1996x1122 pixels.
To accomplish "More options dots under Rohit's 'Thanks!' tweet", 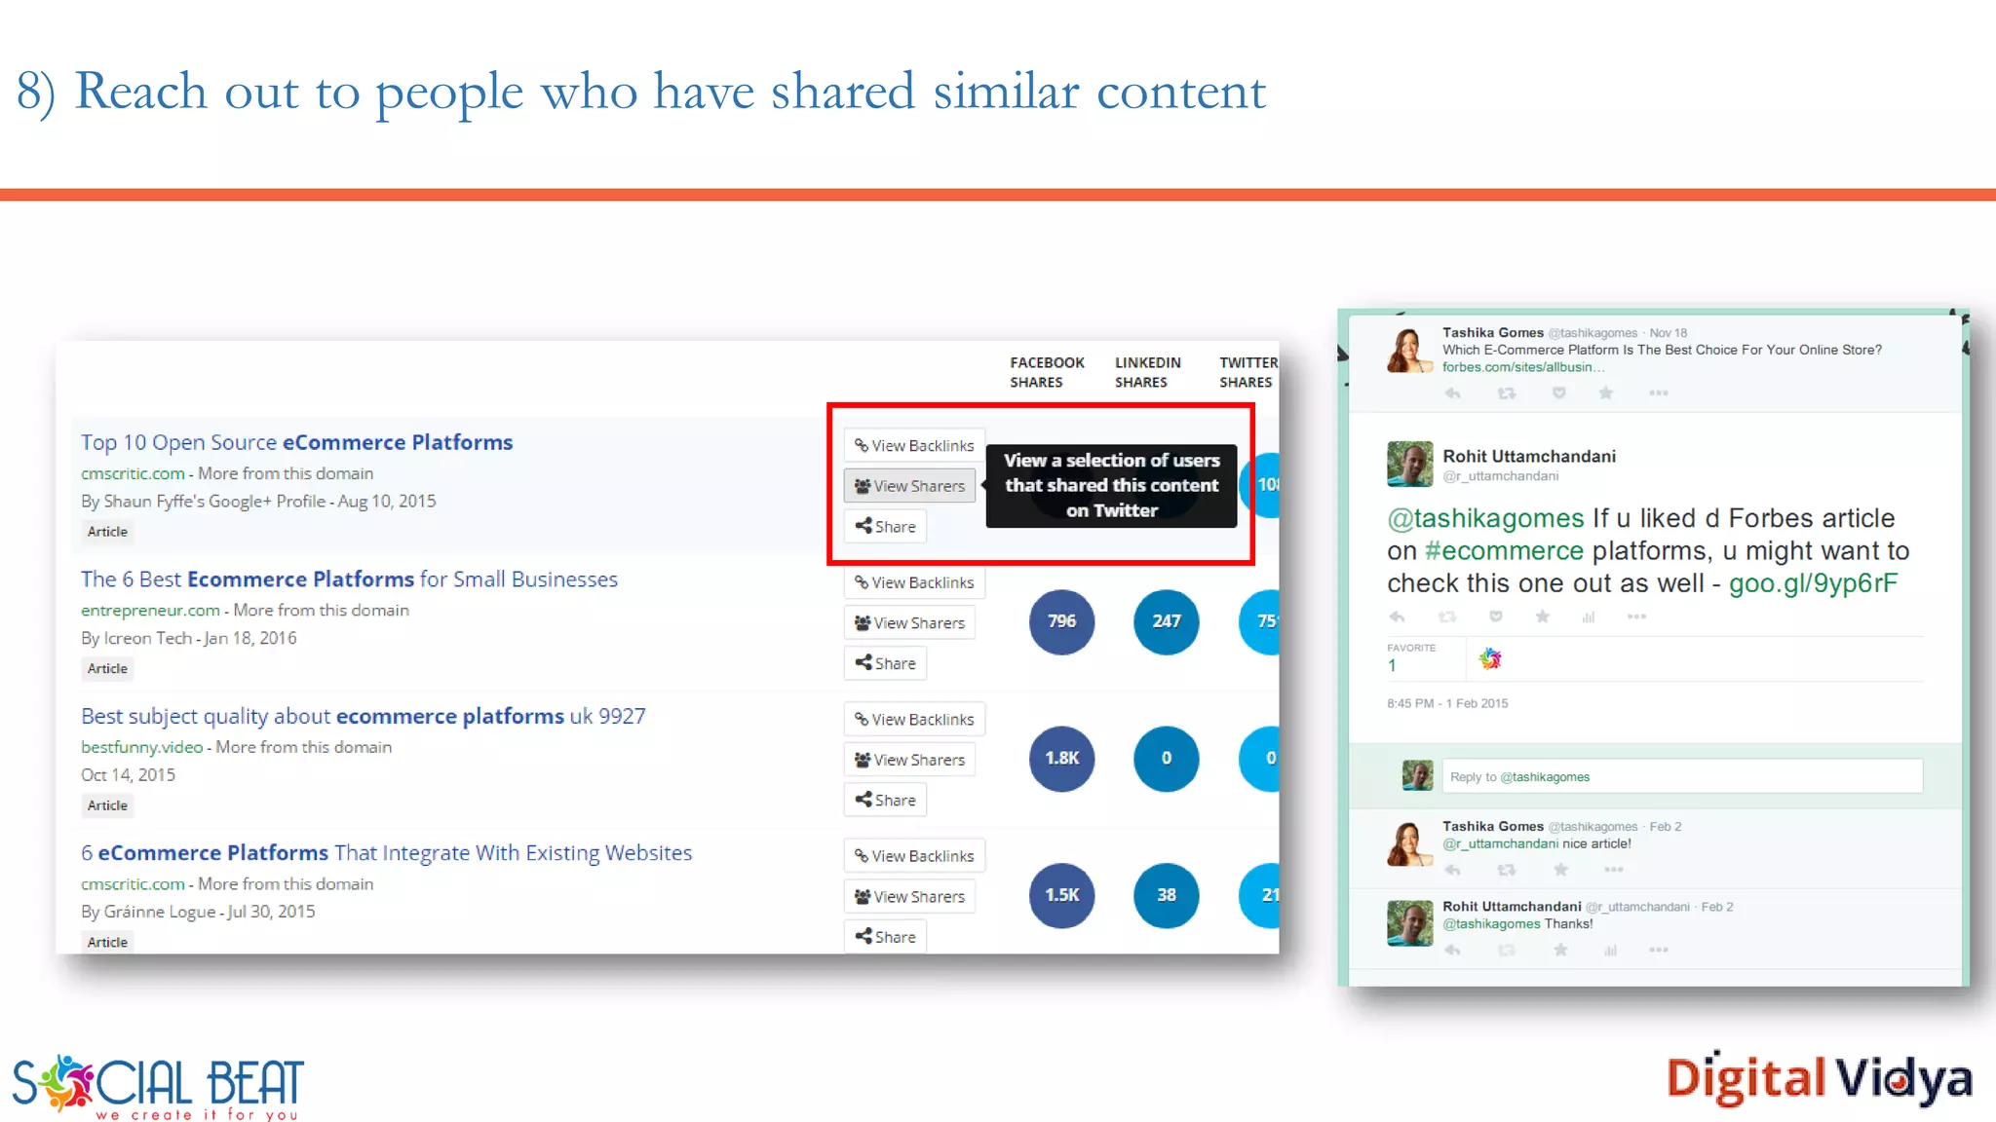I will (1659, 950).
